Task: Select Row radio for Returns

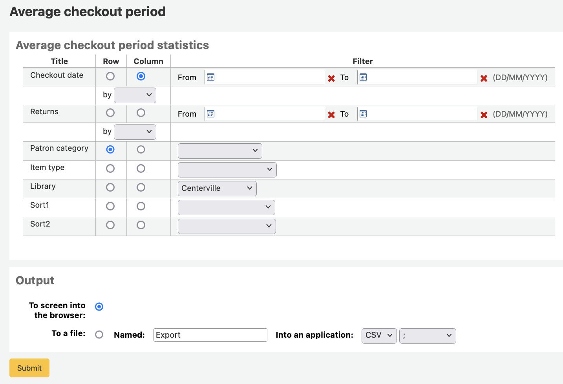Action: (110, 113)
